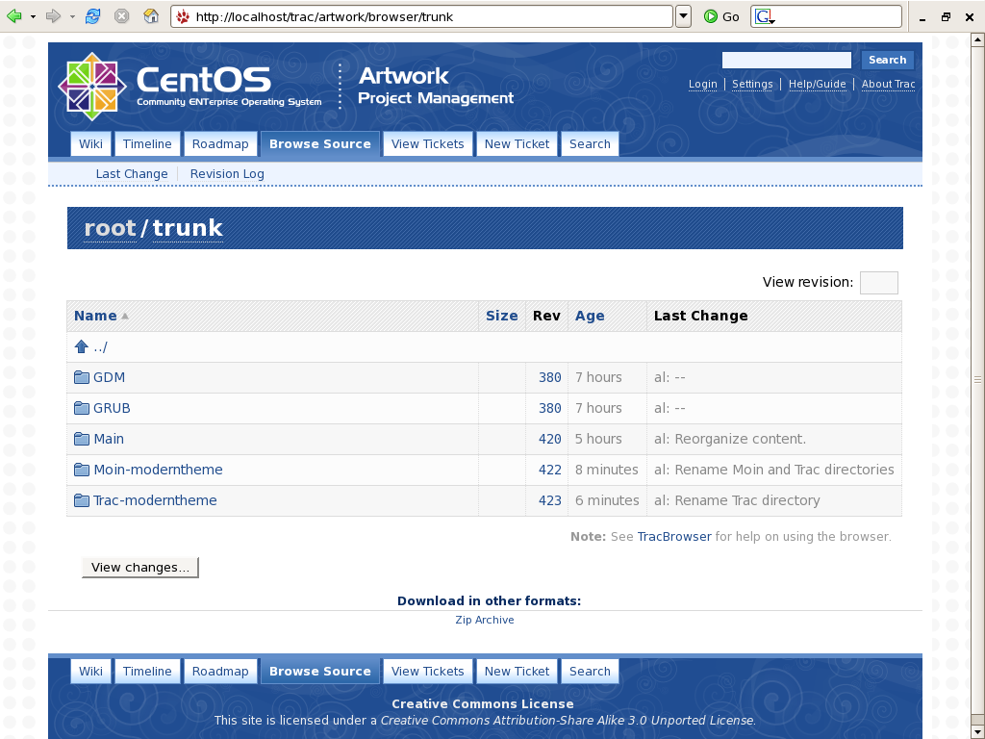985x739 pixels.
Task: Open the Settings link
Action: click(752, 84)
